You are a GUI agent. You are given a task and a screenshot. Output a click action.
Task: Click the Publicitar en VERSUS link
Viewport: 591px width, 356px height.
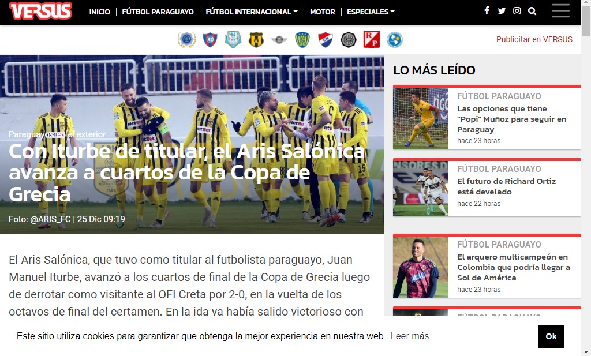point(534,39)
